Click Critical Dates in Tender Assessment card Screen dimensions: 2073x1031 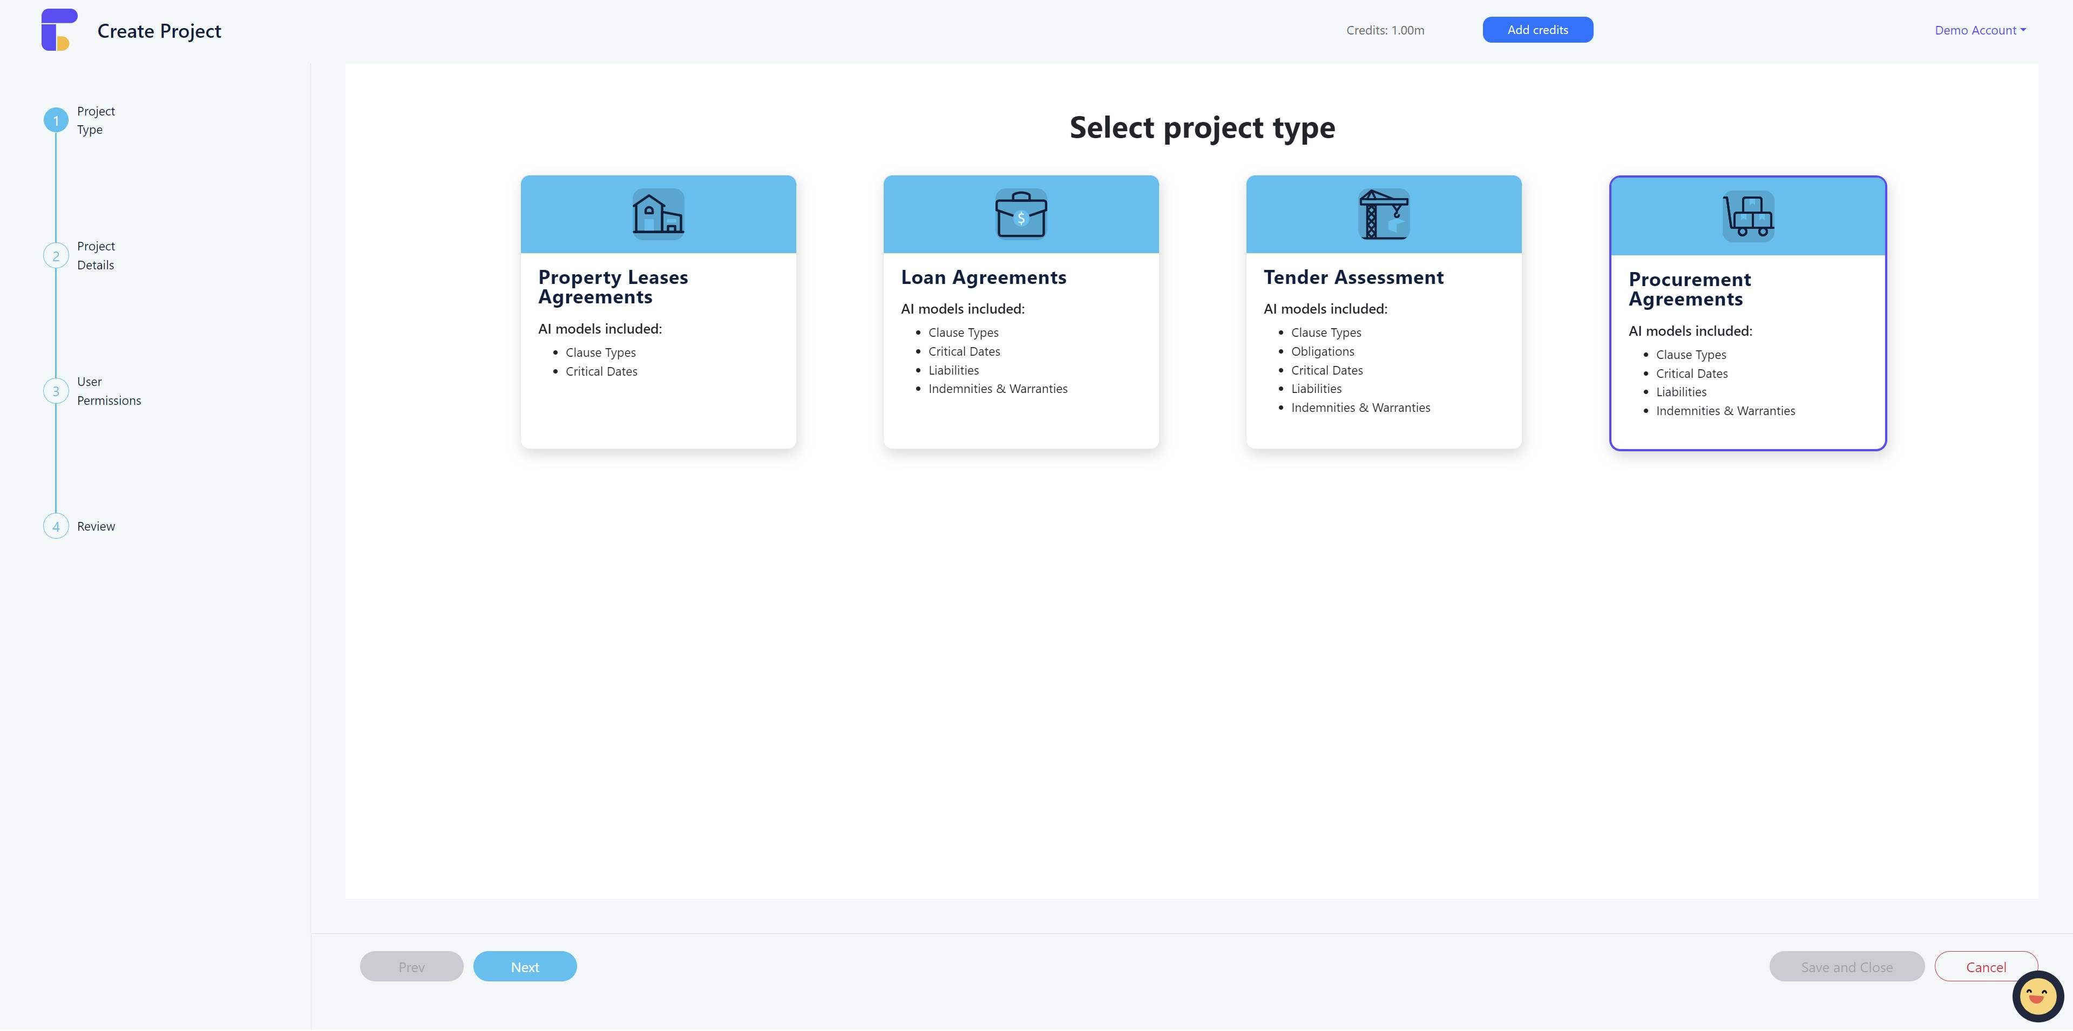click(1327, 370)
